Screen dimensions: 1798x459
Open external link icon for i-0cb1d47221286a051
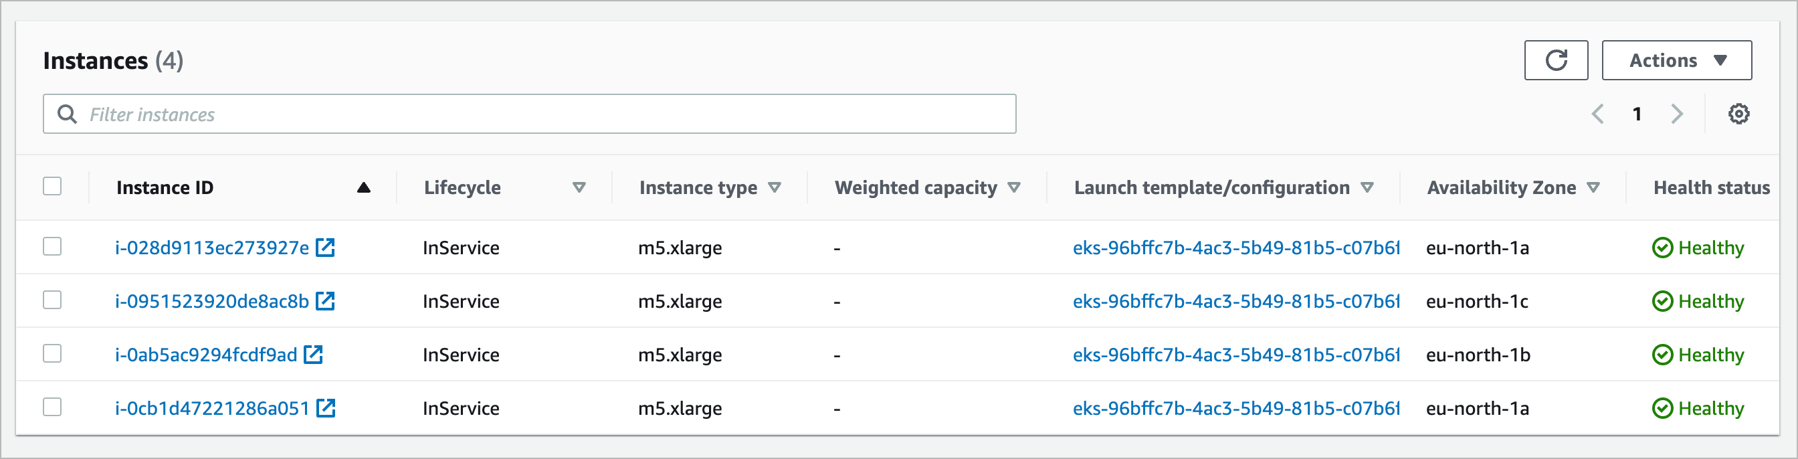coord(326,408)
